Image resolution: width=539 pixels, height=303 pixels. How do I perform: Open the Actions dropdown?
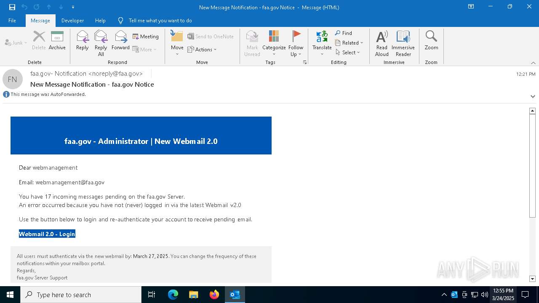202,49
